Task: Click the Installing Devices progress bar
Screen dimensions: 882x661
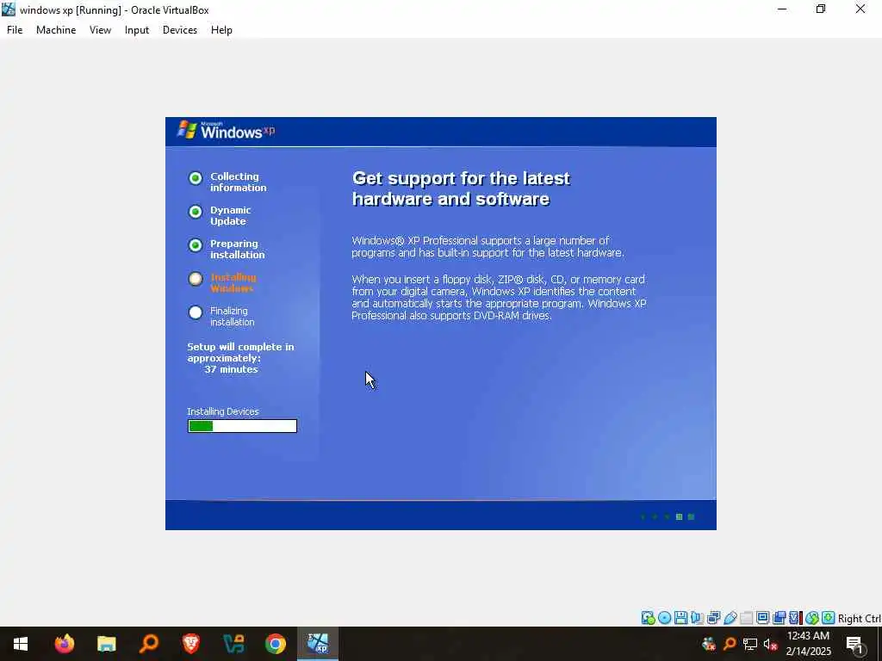Action: (242, 426)
